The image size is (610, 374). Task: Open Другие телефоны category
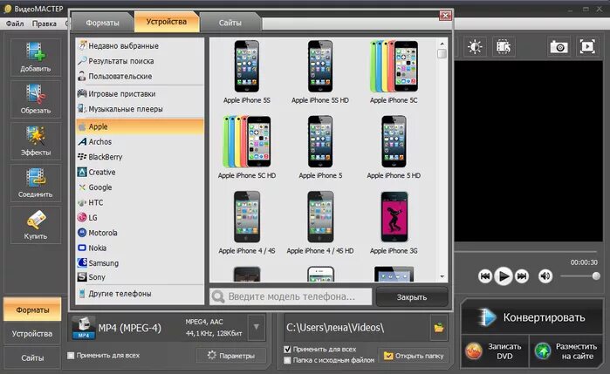(140, 294)
